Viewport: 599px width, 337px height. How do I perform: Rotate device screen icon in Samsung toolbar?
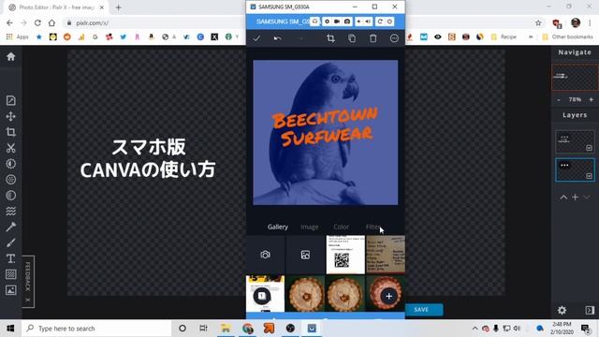click(x=380, y=22)
